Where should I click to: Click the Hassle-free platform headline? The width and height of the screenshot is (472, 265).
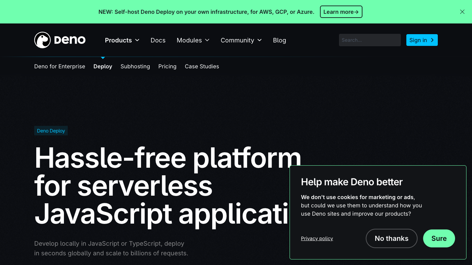point(168,185)
